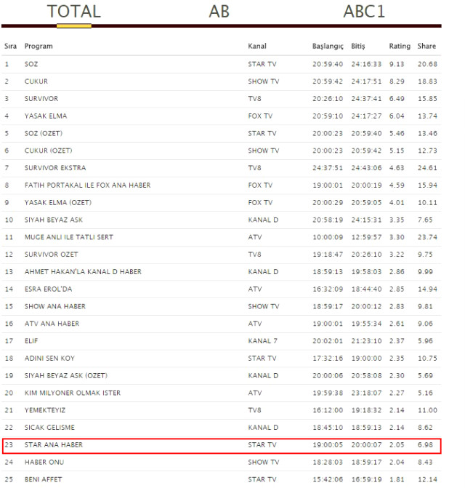Select the CUKUR program in row 2

[x=36, y=81]
